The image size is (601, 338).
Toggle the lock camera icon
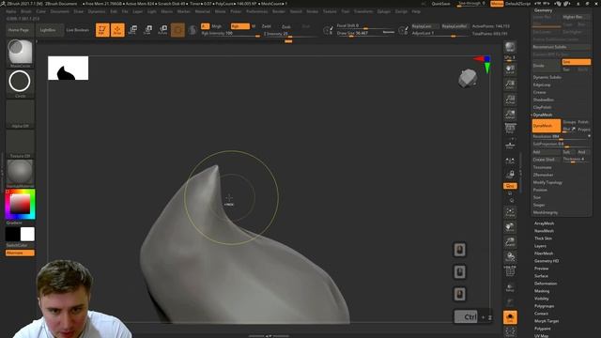[x=510, y=175]
